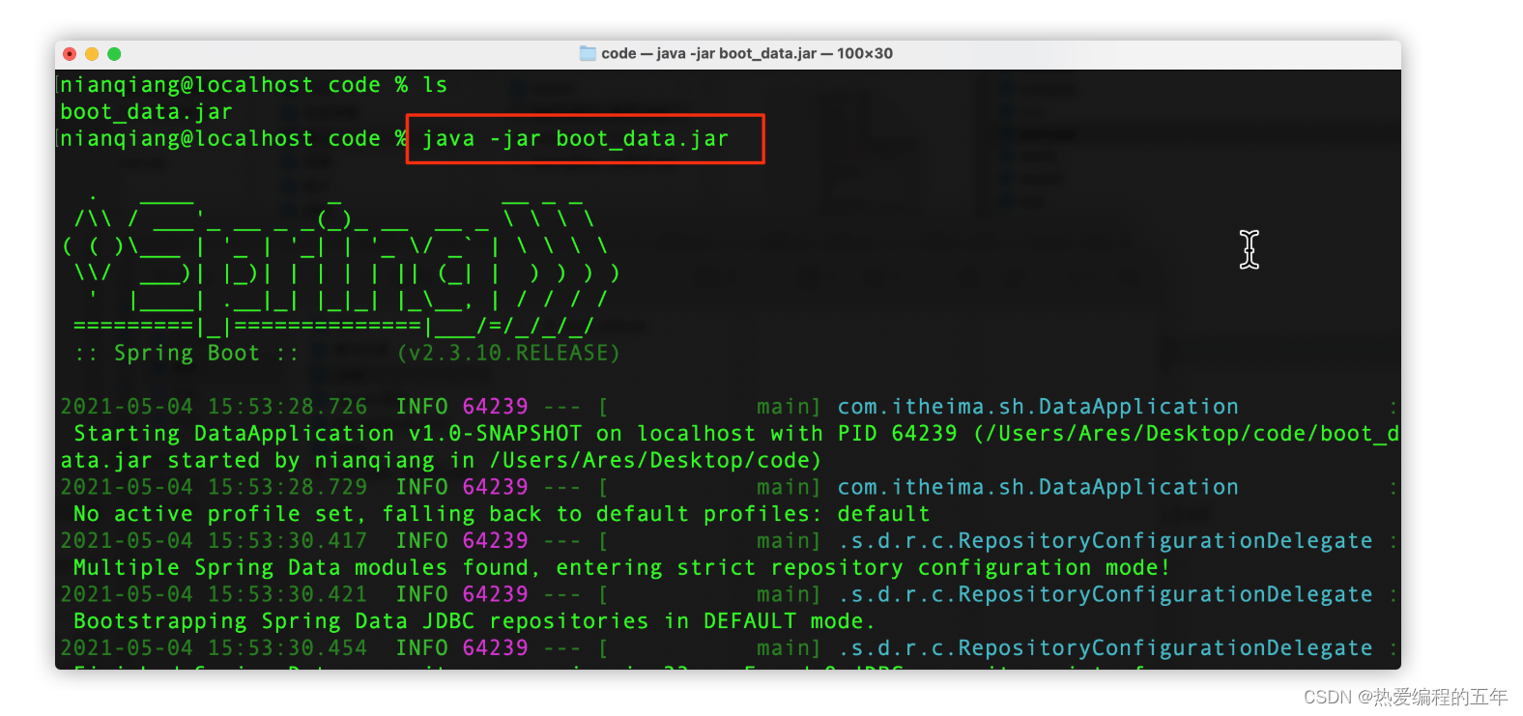Click the path '/Users/Ares/Desktop/code)' in the log

[x=655, y=461]
